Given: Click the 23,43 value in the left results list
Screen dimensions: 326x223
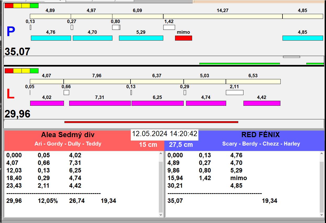Looking at the screenshot, I should pos(14,186).
